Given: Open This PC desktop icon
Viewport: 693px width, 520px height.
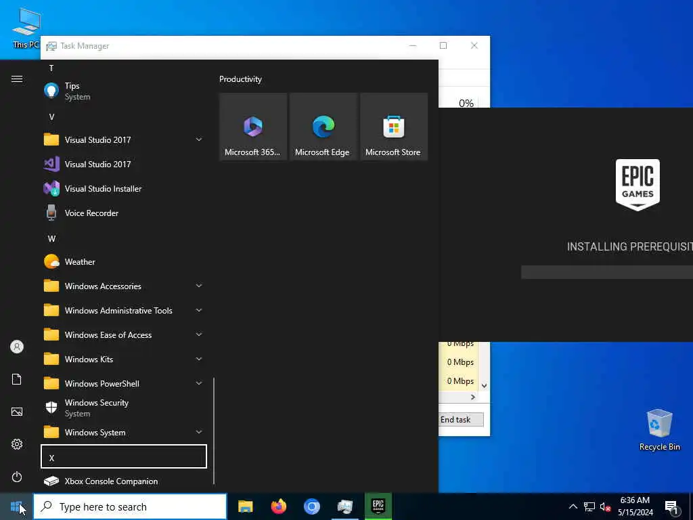Looking at the screenshot, I should click(x=26, y=27).
